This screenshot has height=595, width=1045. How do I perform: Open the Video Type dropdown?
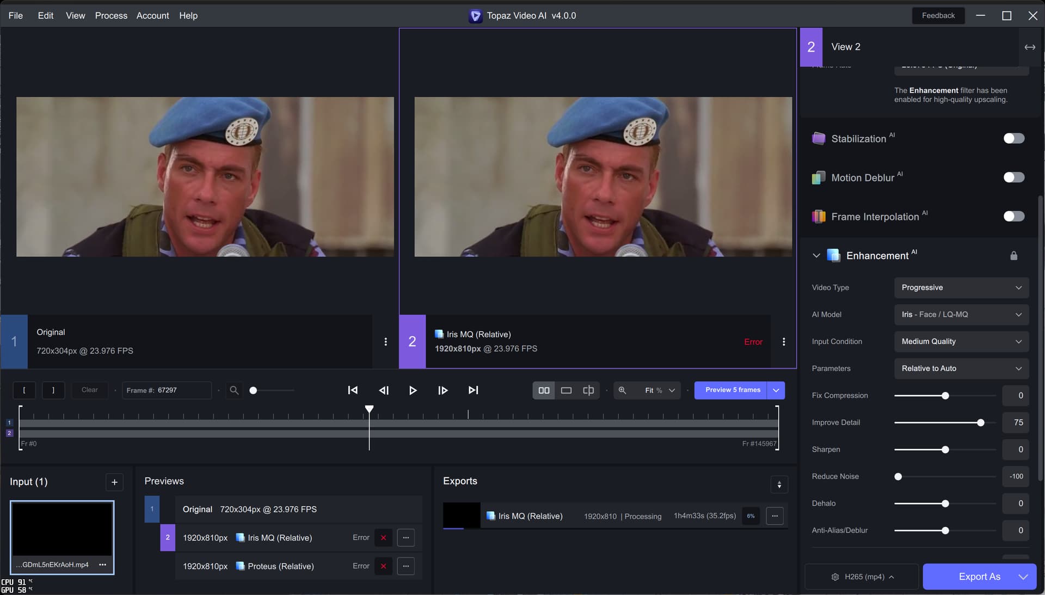click(x=961, y=288)
